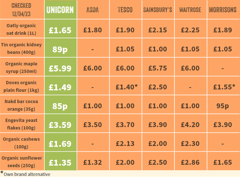240x177 pixels.
Task: Select the Sainsbury's column header
Action: tap(157, 9)
